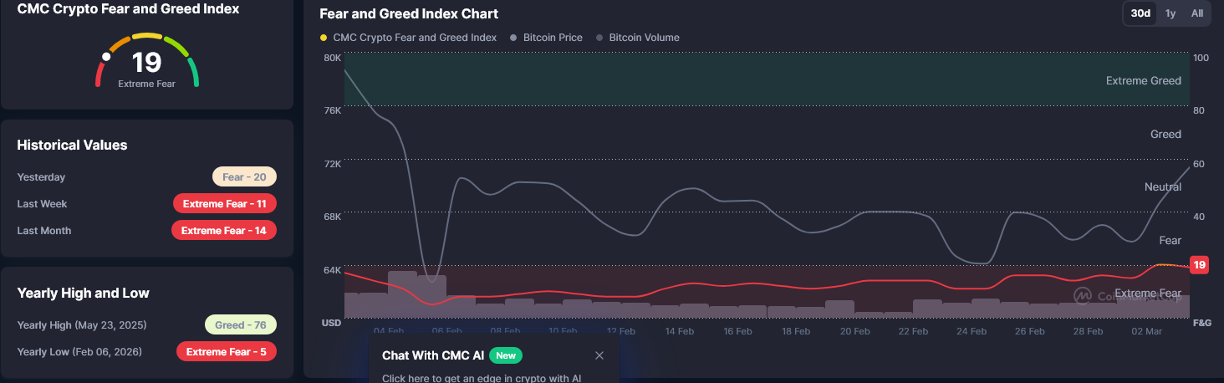Click the F&G axis unit label
1224x383 pixels.
click(x=1202, y=323)
